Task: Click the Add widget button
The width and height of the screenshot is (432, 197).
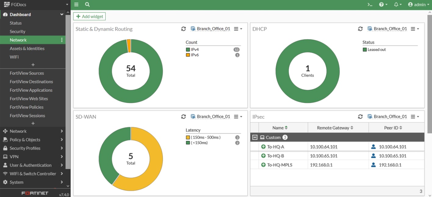Action: click(89, 16)
